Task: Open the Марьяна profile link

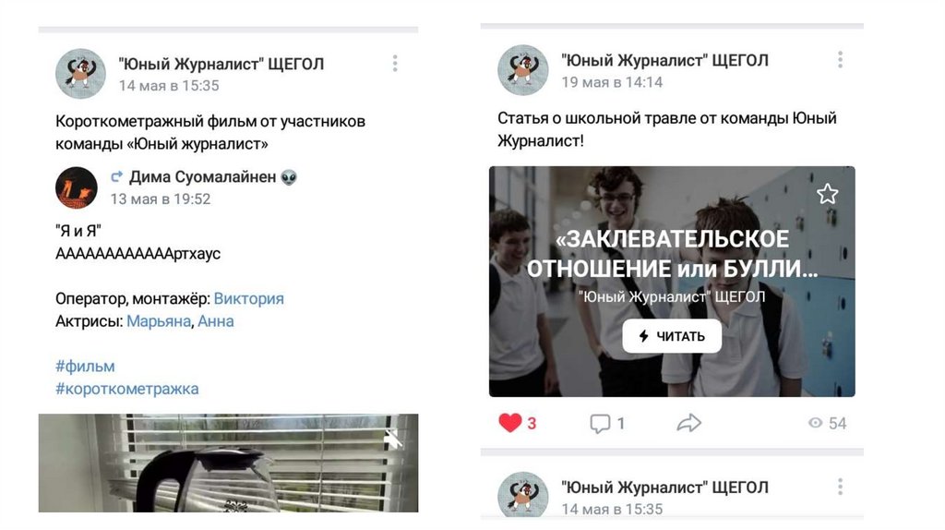Action: [159, 321]
